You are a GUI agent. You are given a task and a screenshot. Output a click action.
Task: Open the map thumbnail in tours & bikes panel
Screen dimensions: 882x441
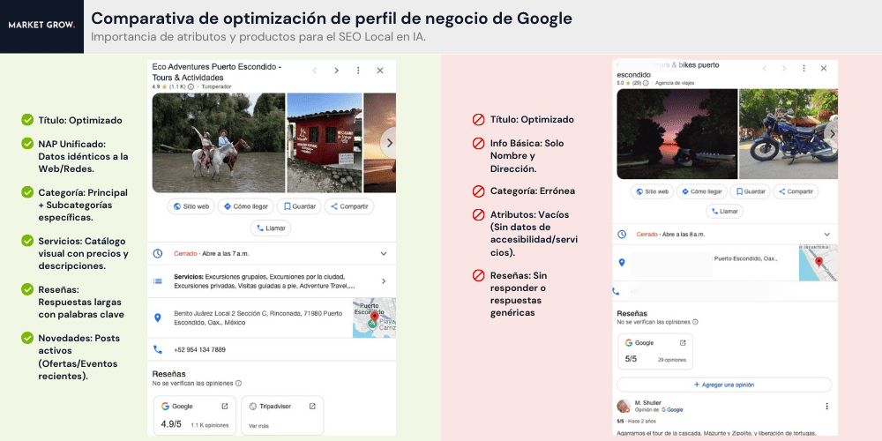tap(818, 262)
